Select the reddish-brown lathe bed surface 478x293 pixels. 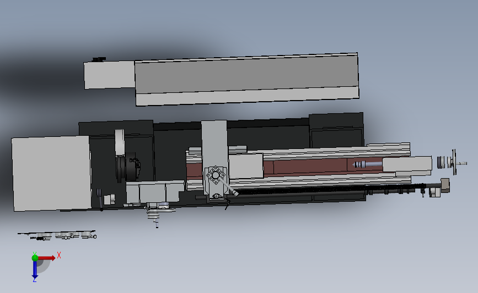305,166
